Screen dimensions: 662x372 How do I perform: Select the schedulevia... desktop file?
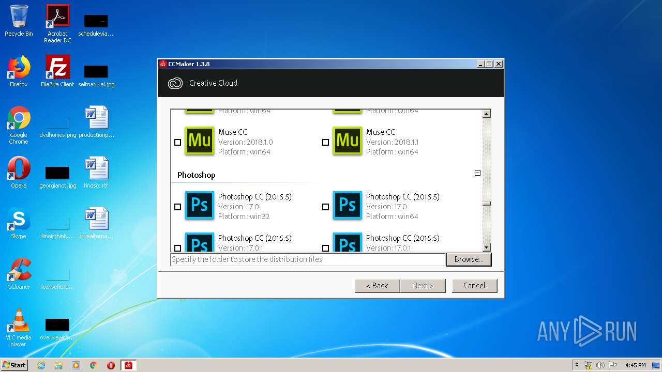(x=96, y=25)
